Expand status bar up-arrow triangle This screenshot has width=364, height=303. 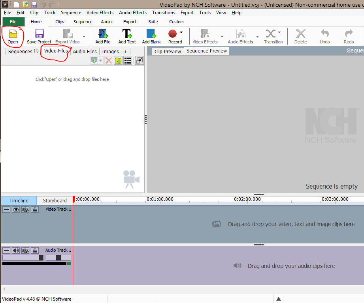tap(279, 299)
